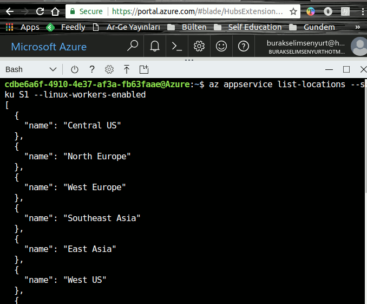Image resolution: width=367 pixels, height=304 pixels.
Task: Open Cloud Shell help question mark
Action: pyautogui.click(x=92, y=69)
